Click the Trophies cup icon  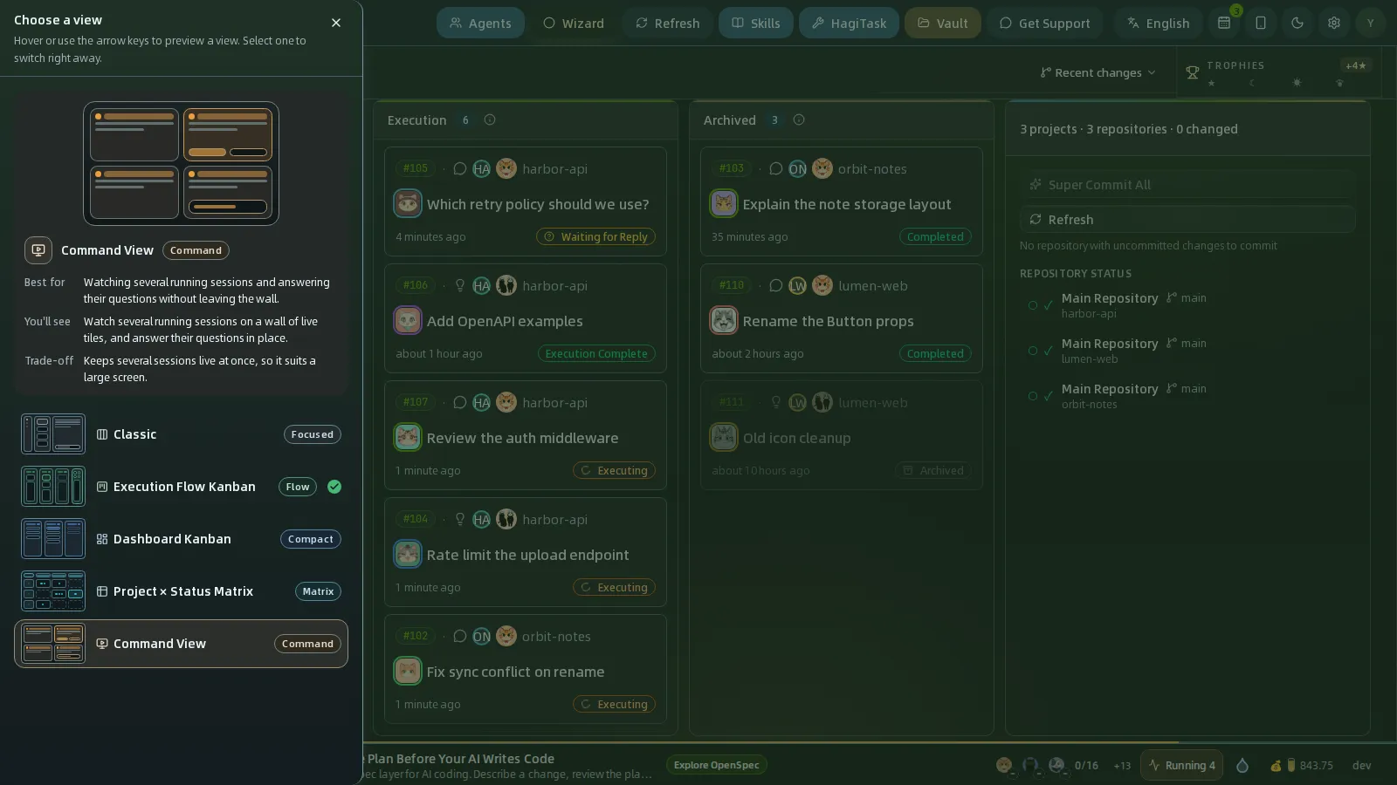coord(1192,72)
